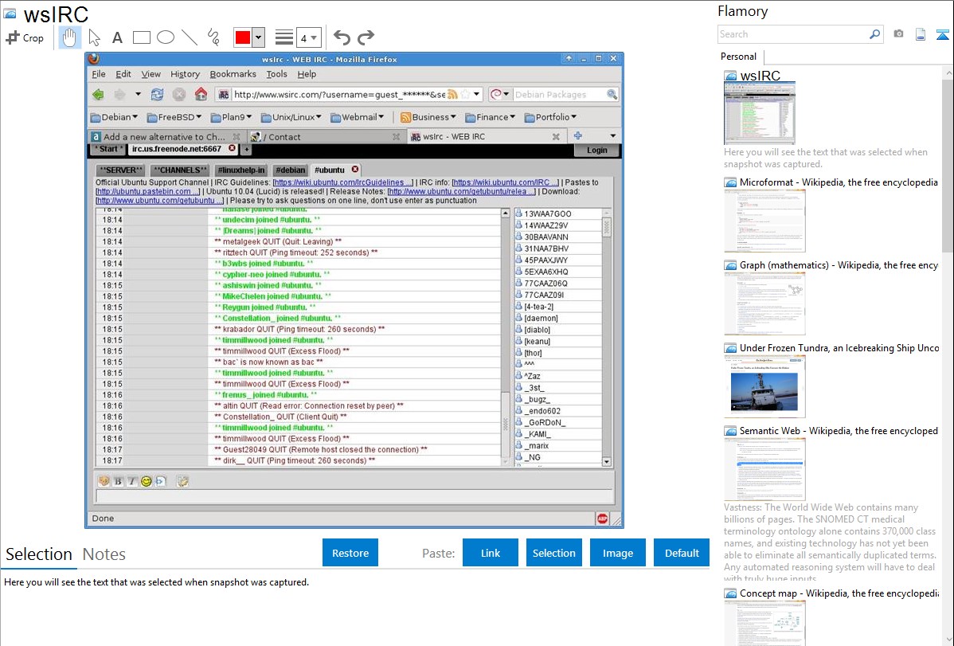Screen dimensions: 954x646
Task: Switch to the Selection tab
Action: coord(39,554)
